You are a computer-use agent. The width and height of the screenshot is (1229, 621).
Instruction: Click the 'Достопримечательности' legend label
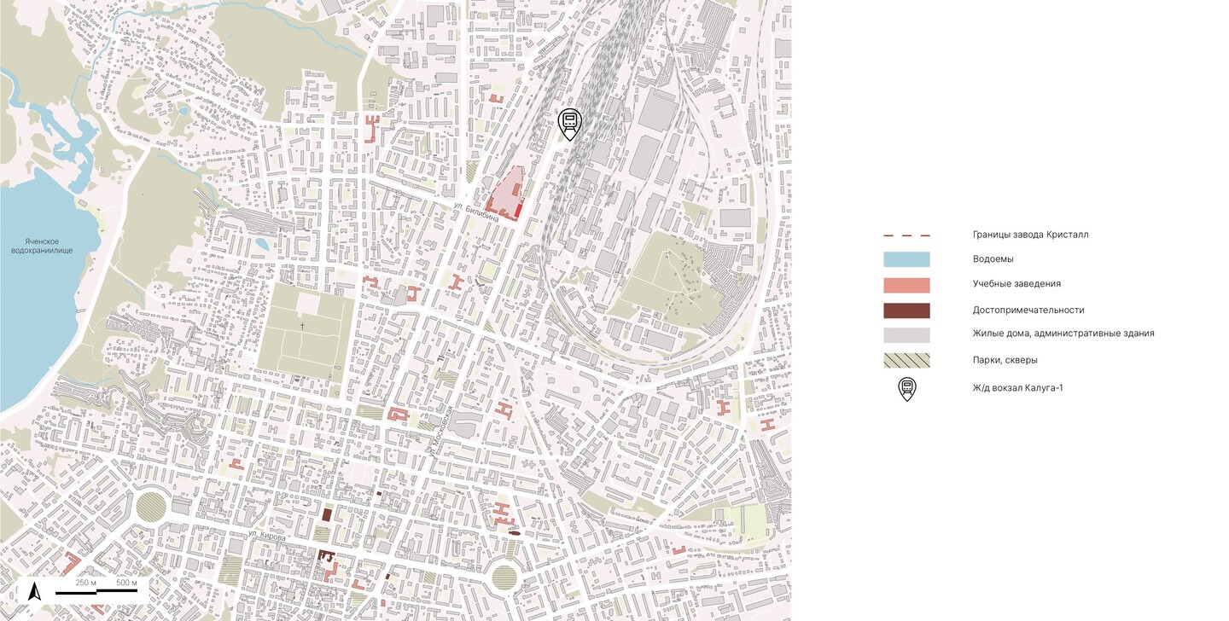click(x=1028, y=310)
